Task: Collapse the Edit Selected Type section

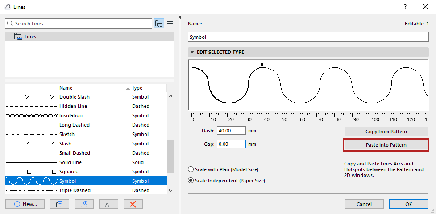Action: 192,52
